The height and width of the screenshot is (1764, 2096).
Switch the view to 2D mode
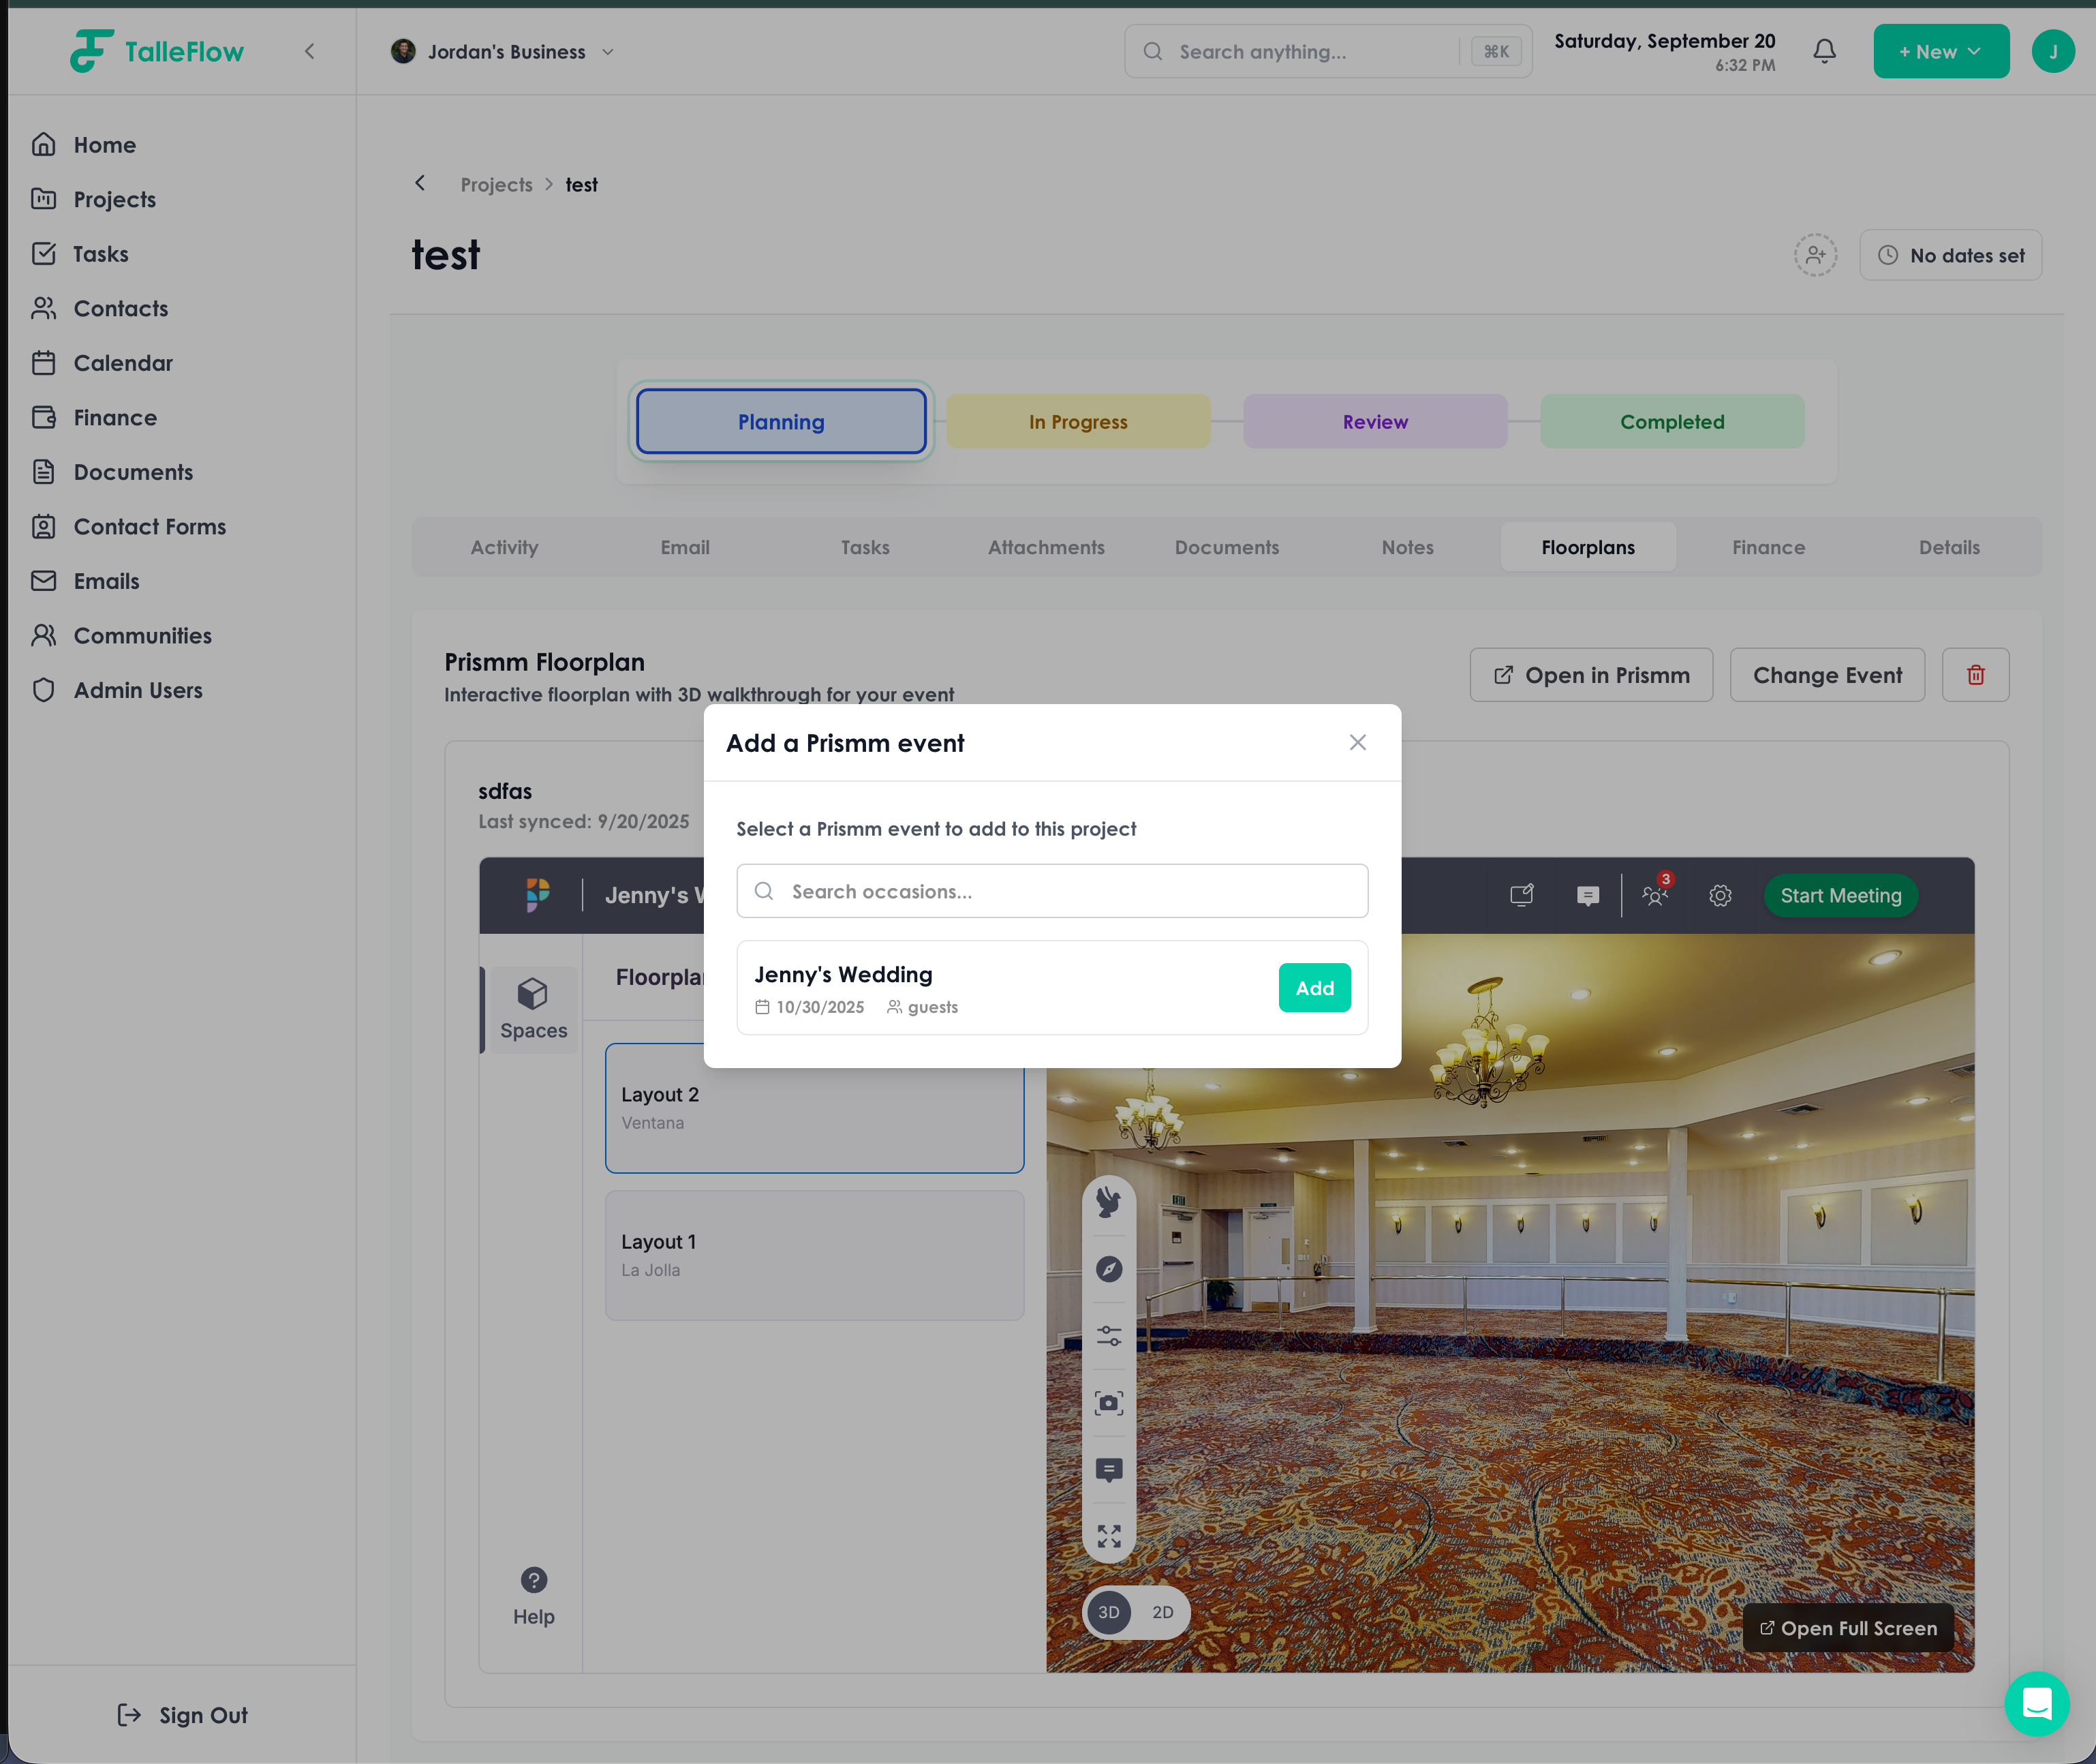tap(1161, 1612)
